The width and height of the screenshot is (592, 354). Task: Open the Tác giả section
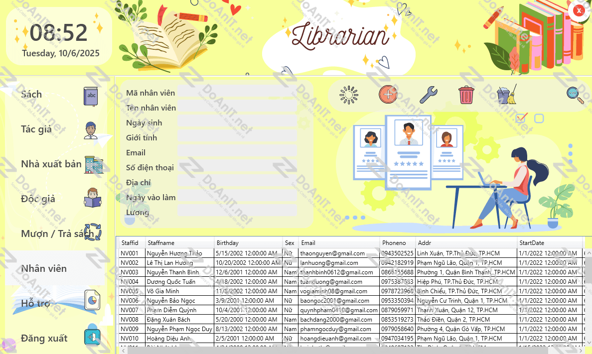(36, 129)
